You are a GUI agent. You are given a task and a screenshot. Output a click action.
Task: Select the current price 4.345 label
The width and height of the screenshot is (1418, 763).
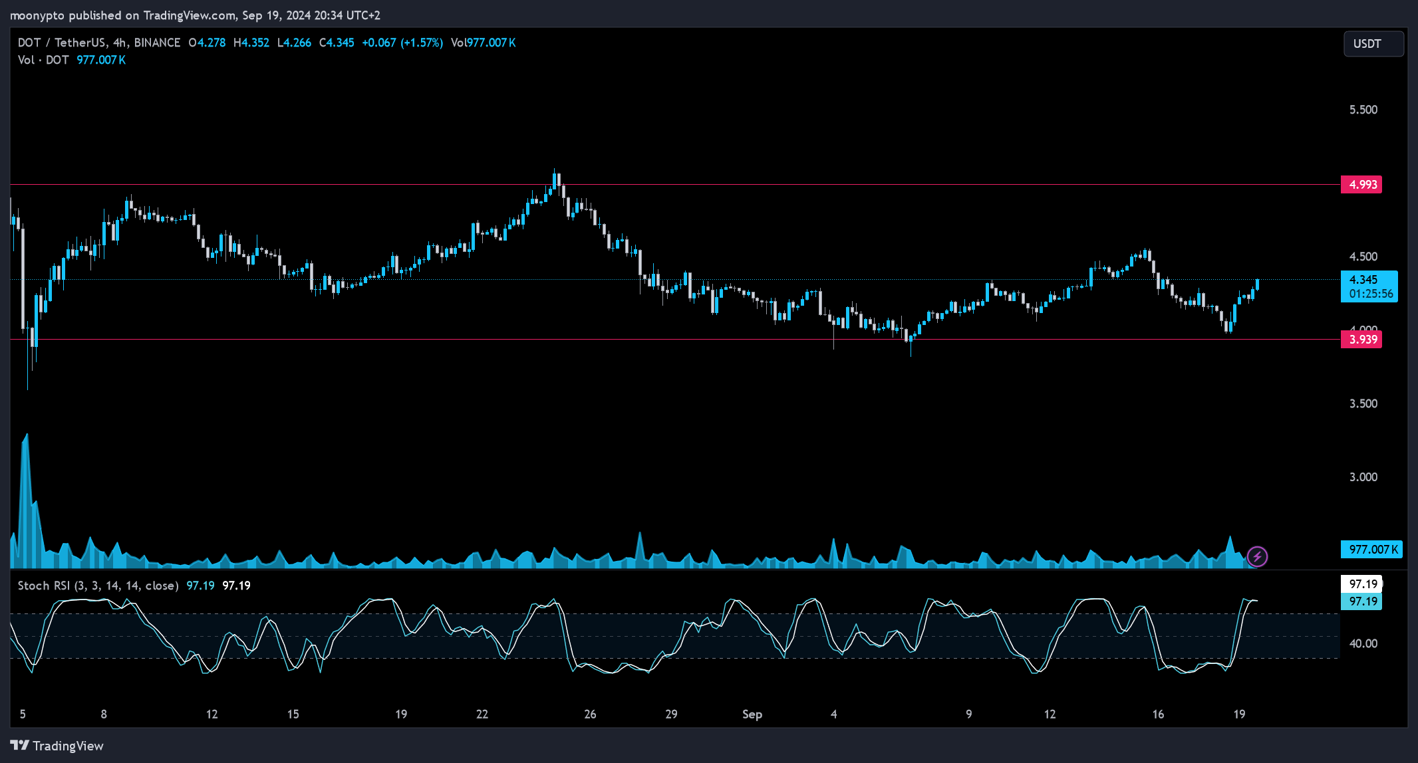(1363, 280)
